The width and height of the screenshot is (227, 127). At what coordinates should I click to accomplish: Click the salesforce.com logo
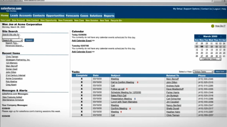tap(11, 9)
